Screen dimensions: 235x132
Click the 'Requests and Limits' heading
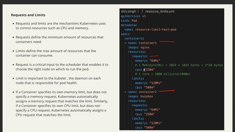(x=28, y=15)
